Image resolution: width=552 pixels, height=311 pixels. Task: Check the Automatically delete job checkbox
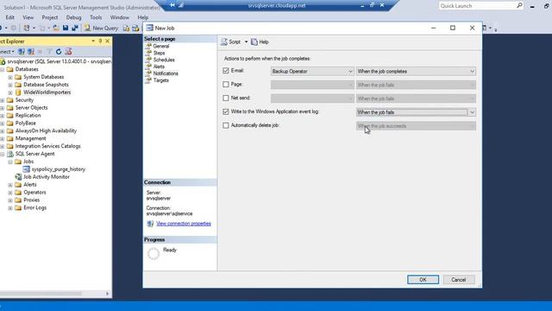pyautogui.click(x=226, y=125)
